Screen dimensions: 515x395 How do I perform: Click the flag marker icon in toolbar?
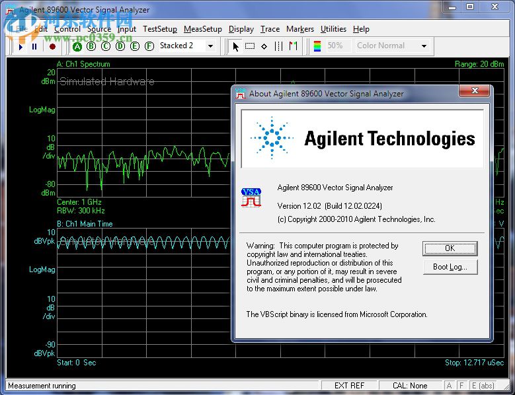point(293,46)
